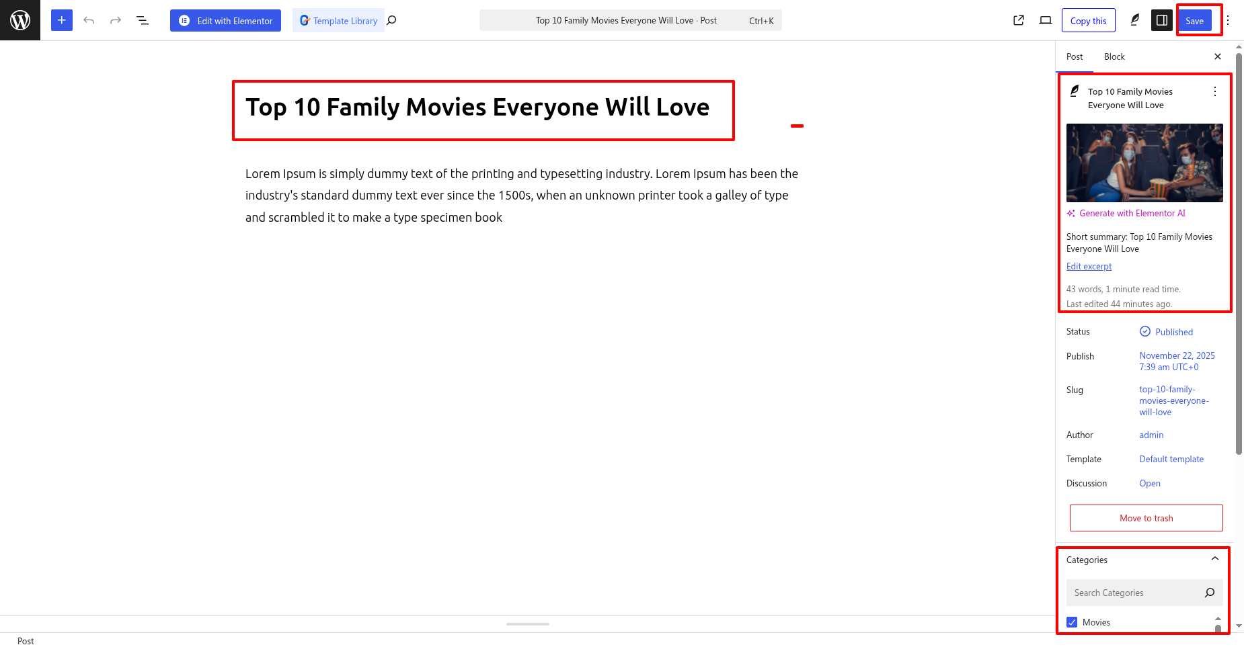Click the Undo arrow icon
Screen dimensions: 1244x649
pos(89,20)
